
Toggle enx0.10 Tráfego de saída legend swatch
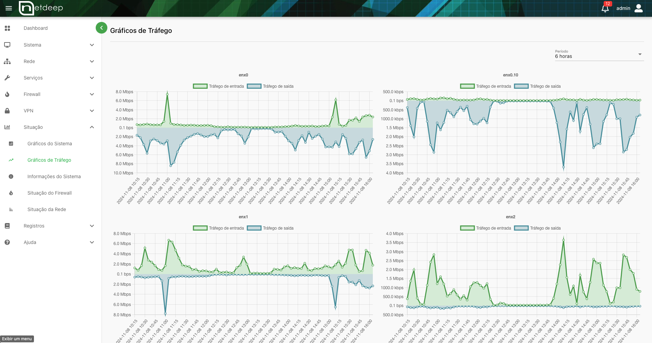tap(521, 86)
